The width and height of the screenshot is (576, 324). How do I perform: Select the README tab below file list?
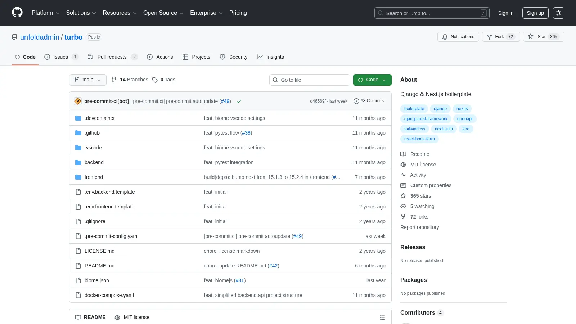coord(90,317)
